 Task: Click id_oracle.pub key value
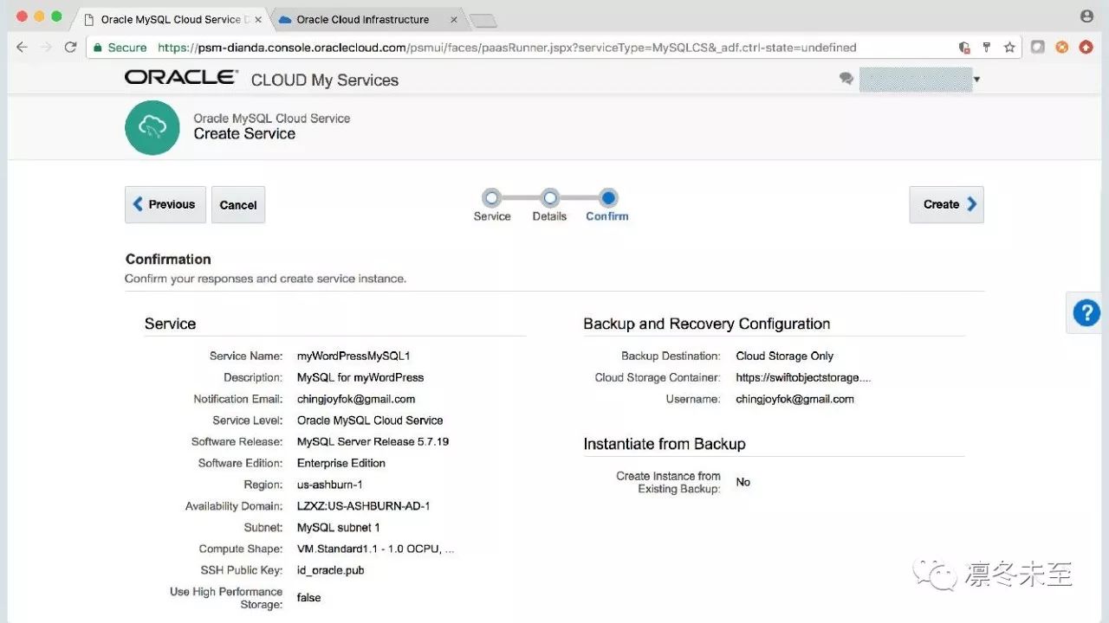tap(331, 570)
